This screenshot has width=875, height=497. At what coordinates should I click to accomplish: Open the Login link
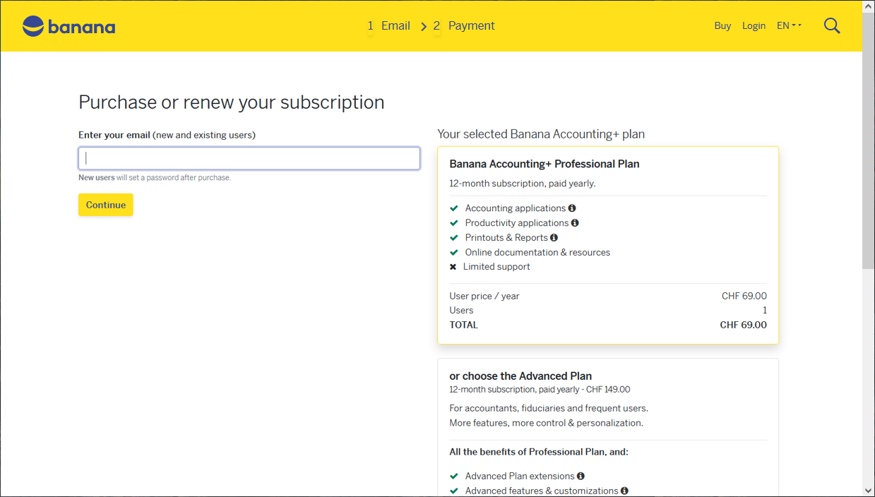(754, 25)
